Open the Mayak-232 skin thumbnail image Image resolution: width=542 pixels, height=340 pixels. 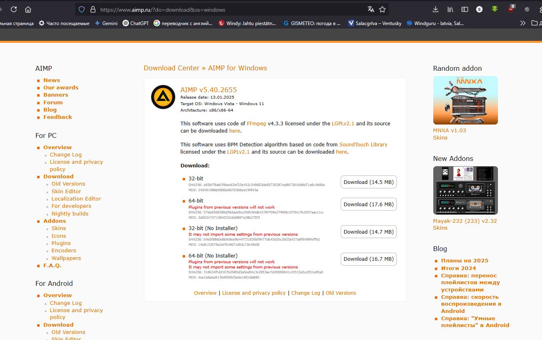465,190
